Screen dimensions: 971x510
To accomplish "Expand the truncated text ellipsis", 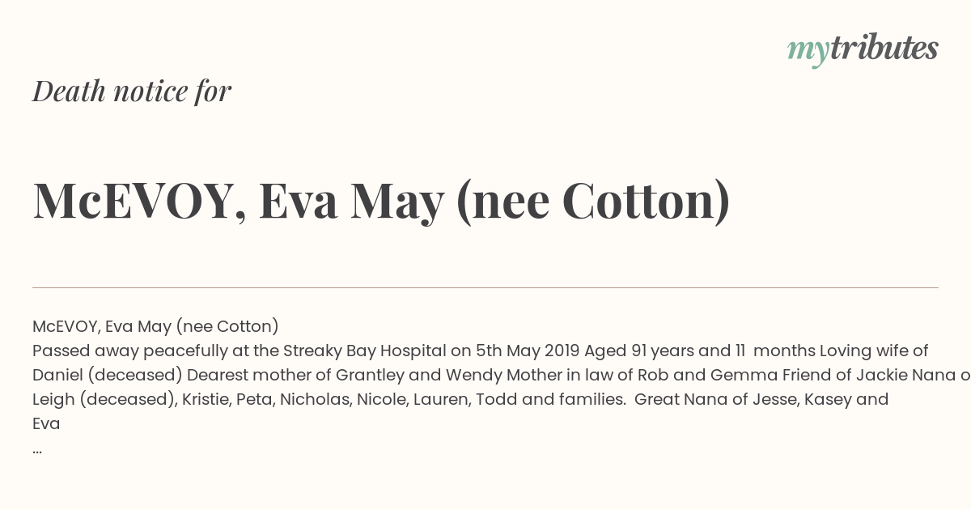I will click(x=37, y=448).
